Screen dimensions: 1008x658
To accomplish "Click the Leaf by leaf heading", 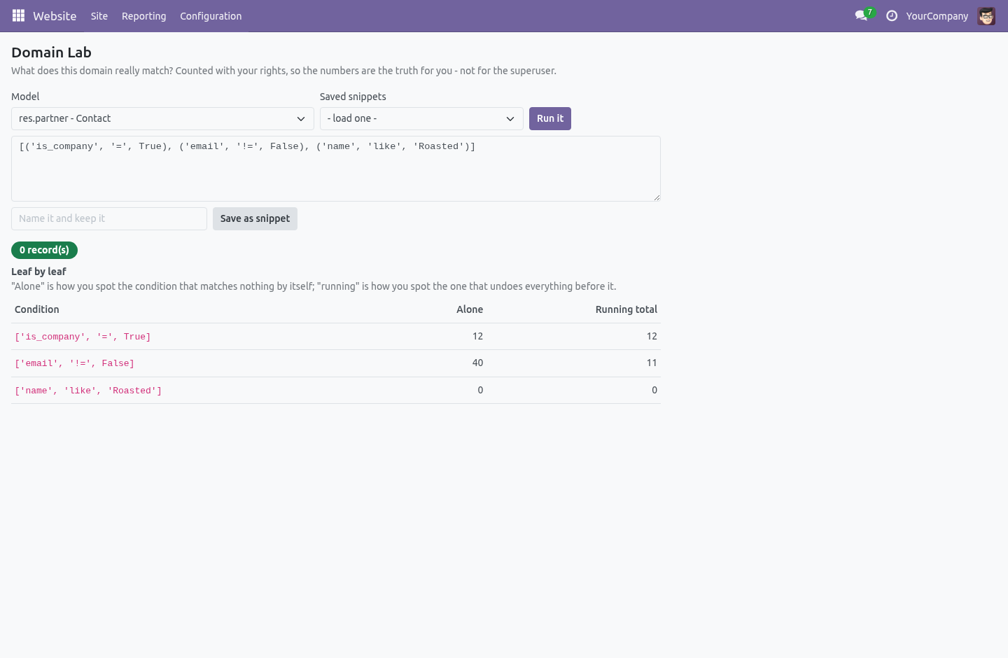I will (38, 272).
